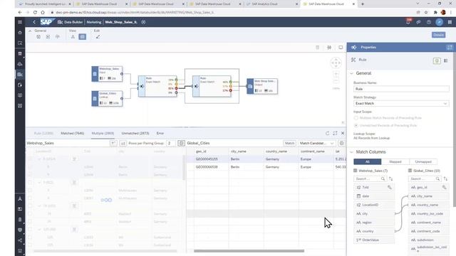Refresh the data preview panel

(x=328, y=133)
